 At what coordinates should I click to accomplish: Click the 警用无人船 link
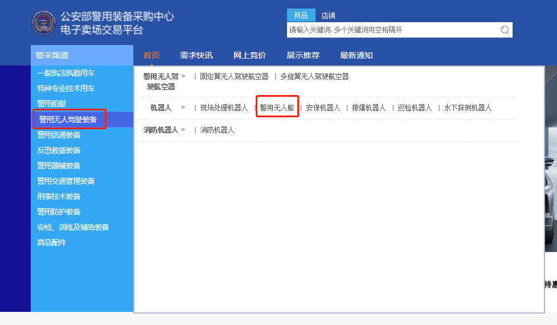(277, 108)
